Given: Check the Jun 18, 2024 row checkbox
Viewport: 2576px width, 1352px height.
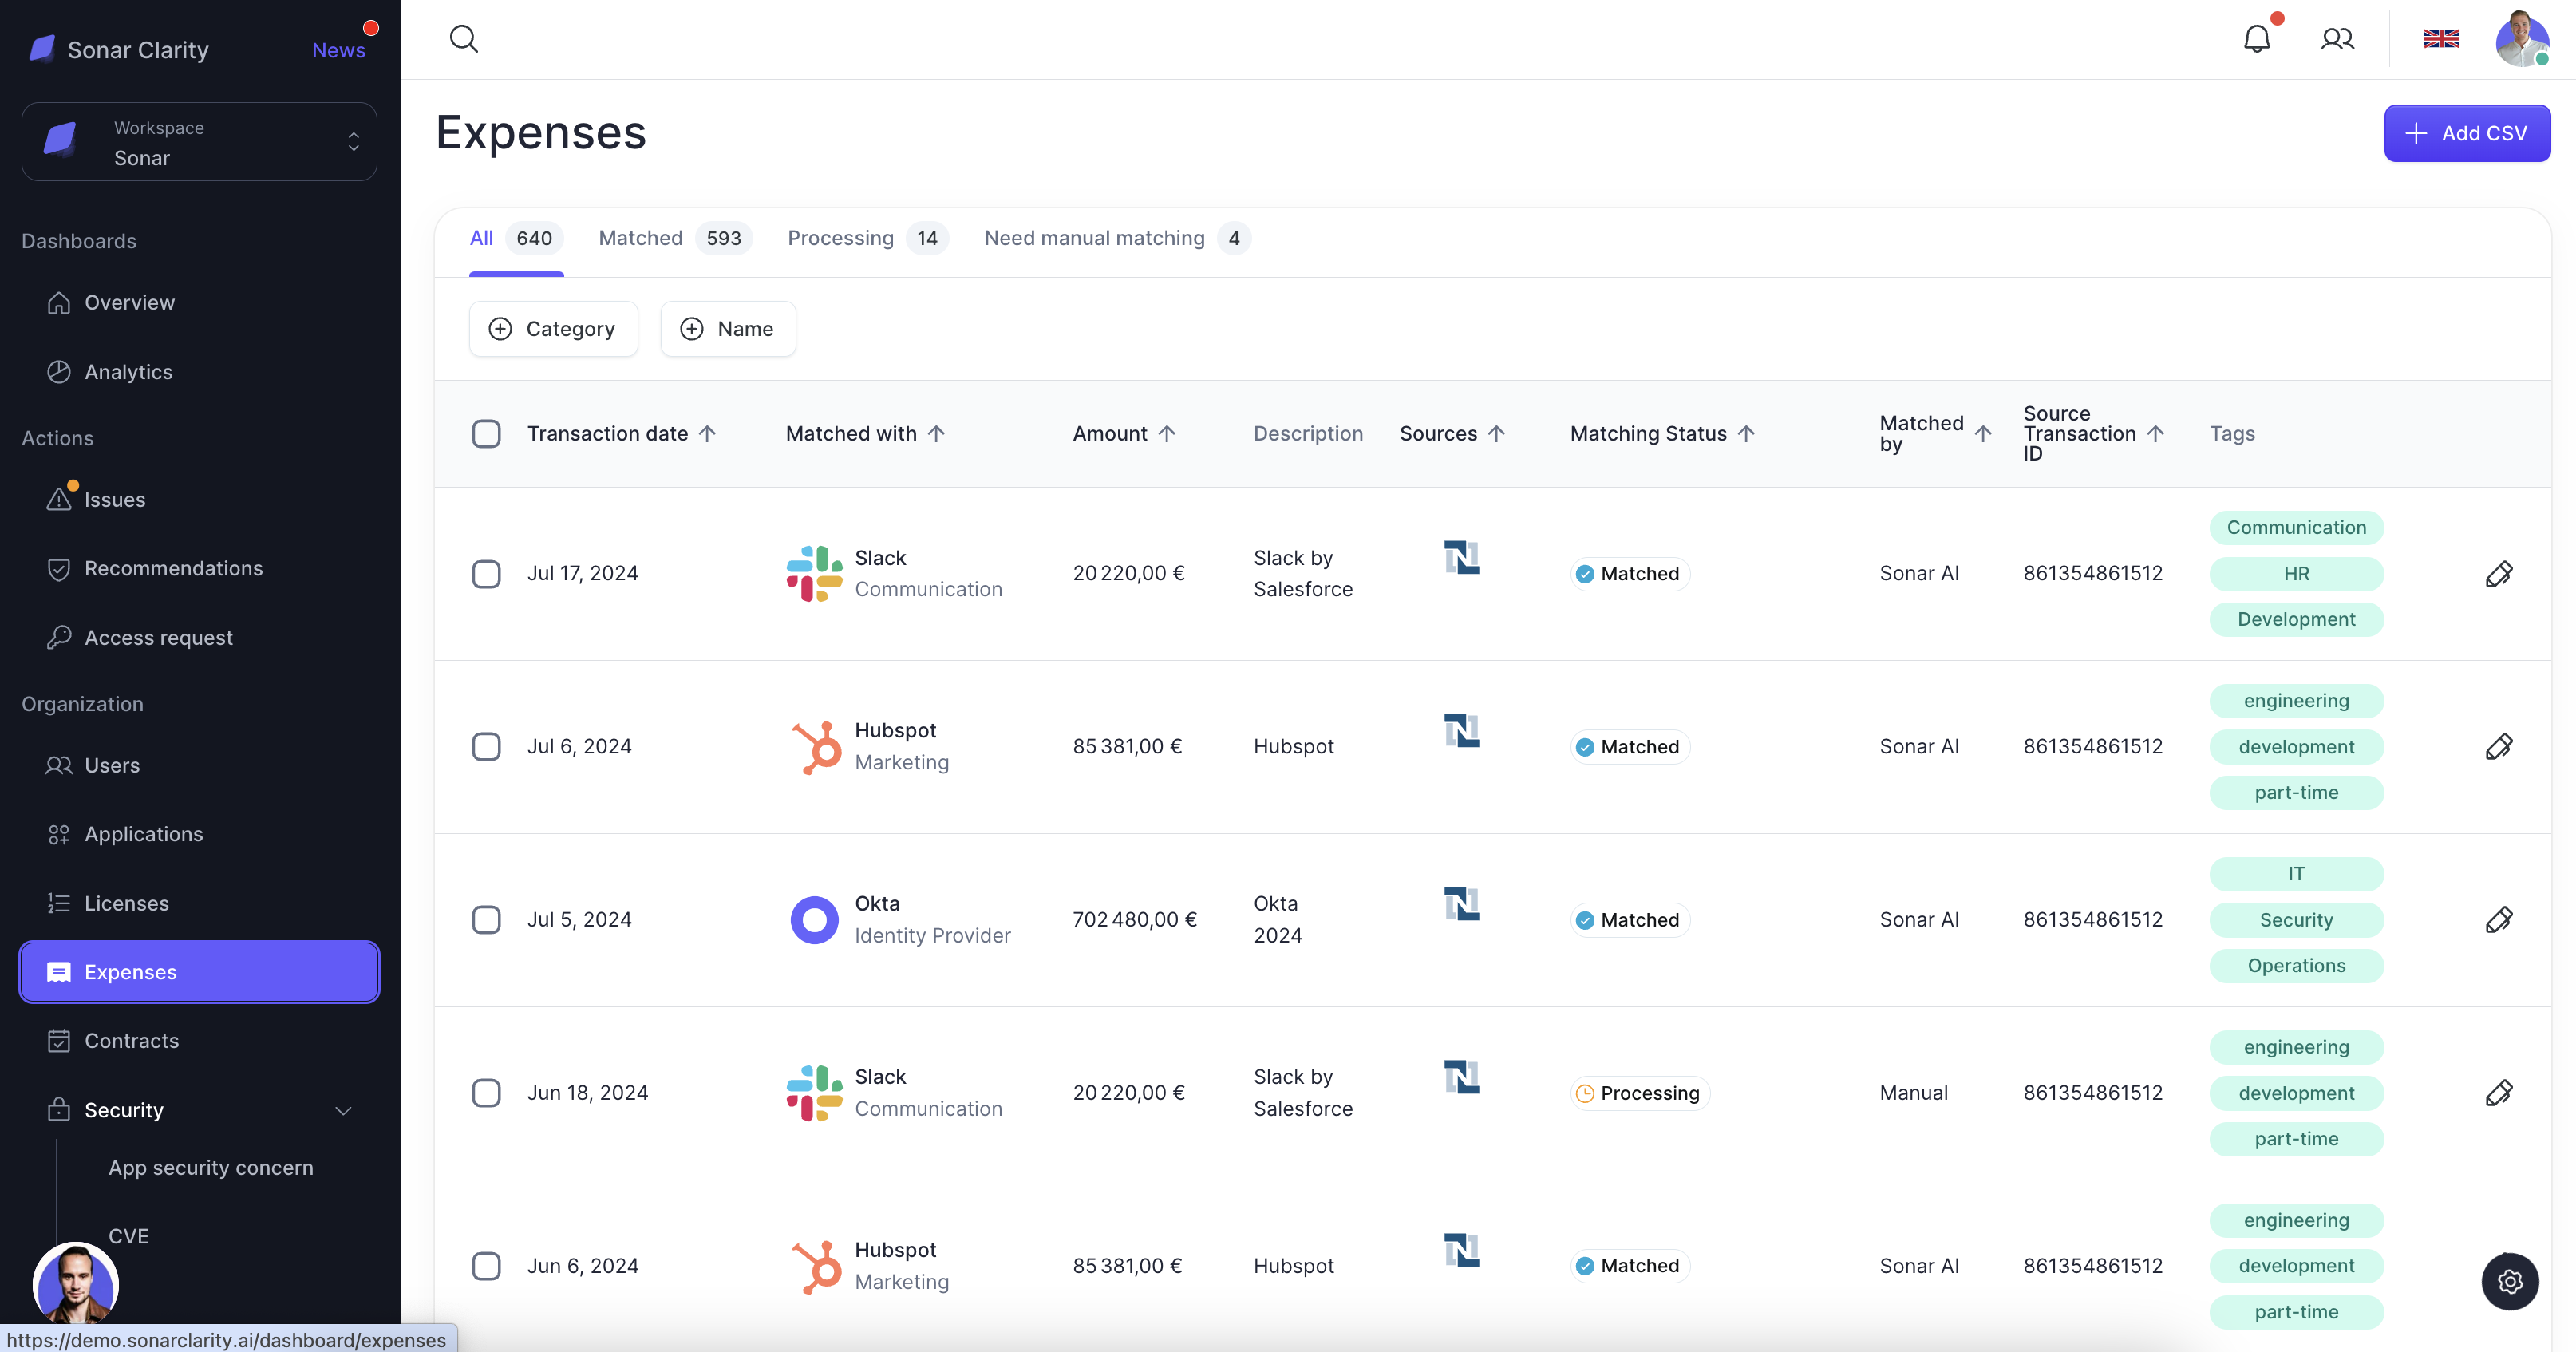Looking at the screenshot, I should (486, 1092).
